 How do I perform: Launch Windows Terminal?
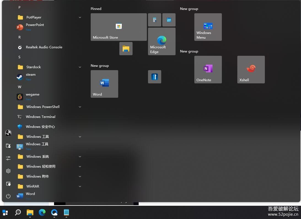pyautogui.click(x=49, y=117)
